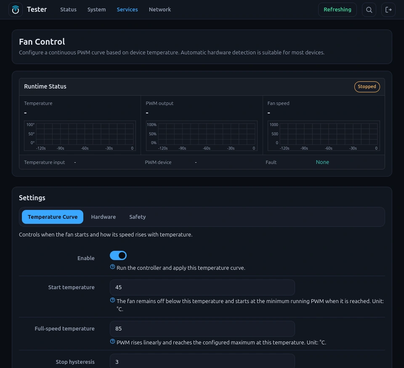Click the "PWM device" label
This screenshot has width=404, height=368.
click(x=158, y=162)
